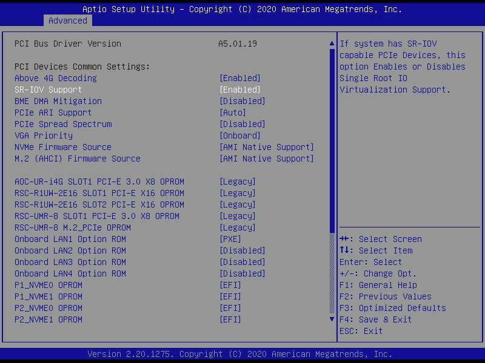Select Onboard LAN2 Option ROM

70,250
